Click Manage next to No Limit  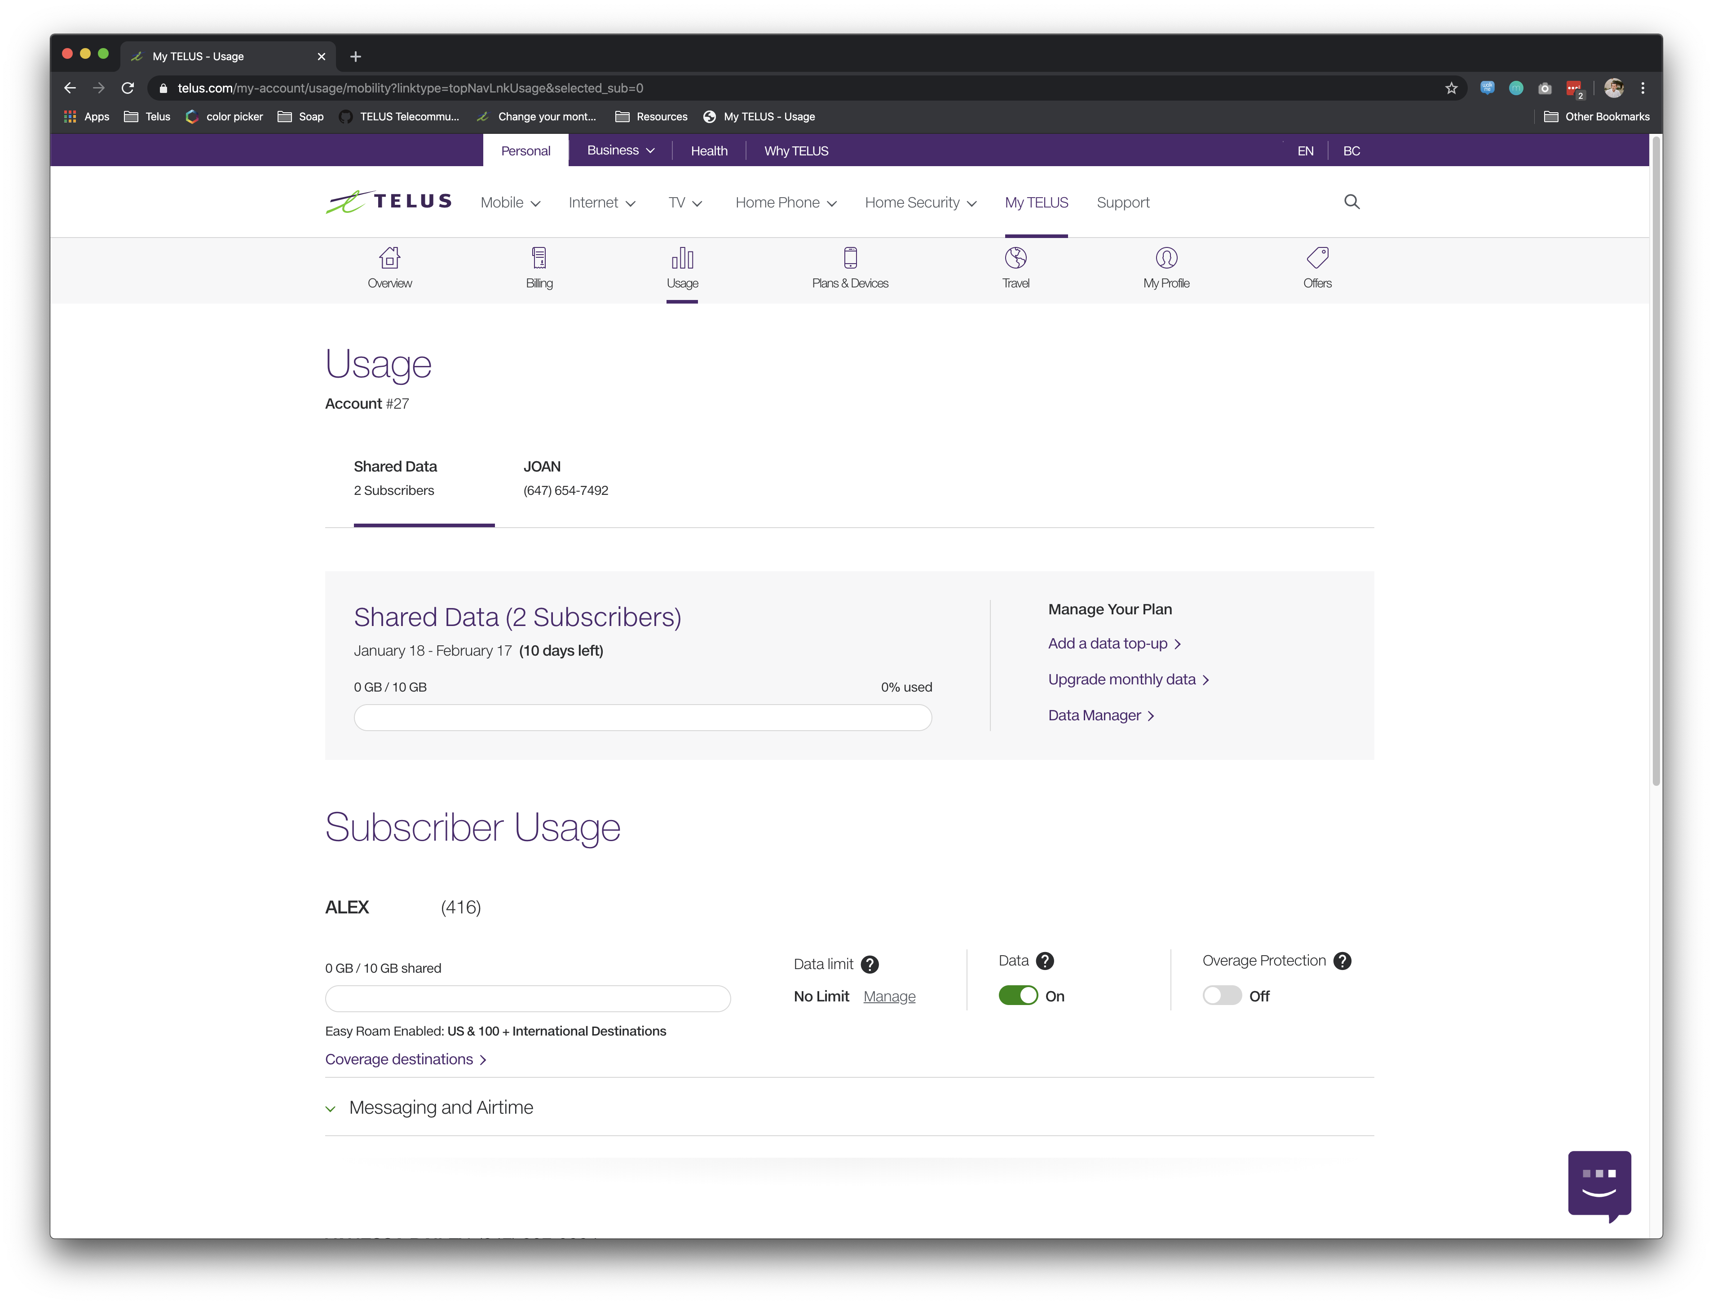(x=889, y=996)
